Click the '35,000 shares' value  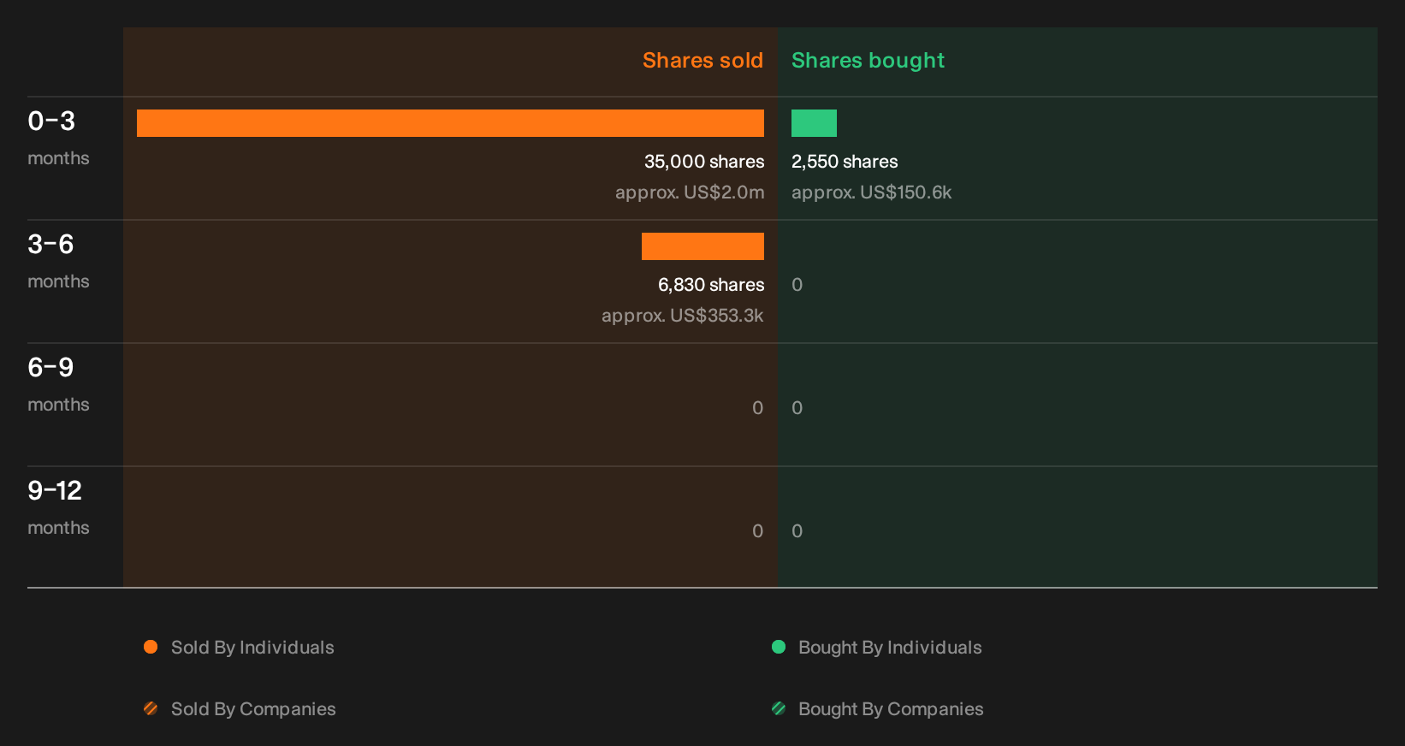(704, 162)
